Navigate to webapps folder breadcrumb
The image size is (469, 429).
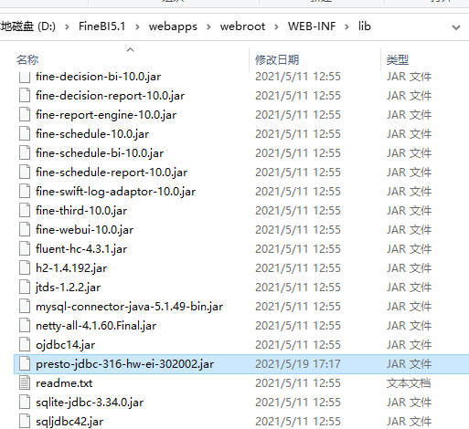pyautogui.click(x=173, y=26)
